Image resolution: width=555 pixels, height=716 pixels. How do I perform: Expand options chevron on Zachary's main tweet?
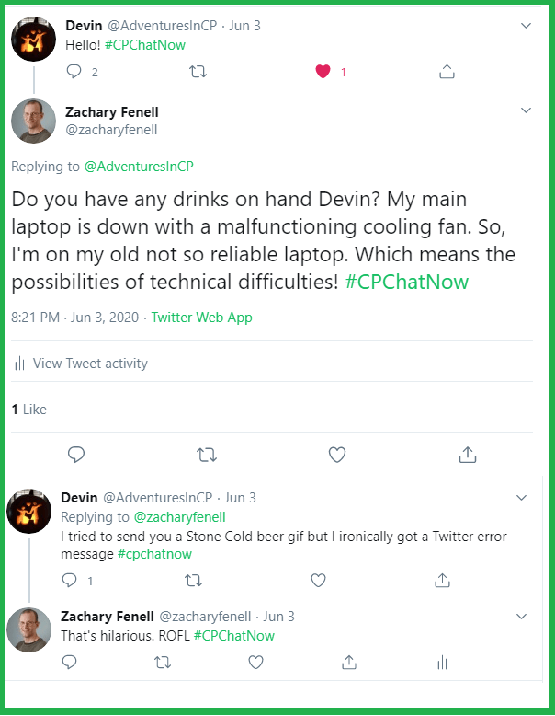[526, 110]
